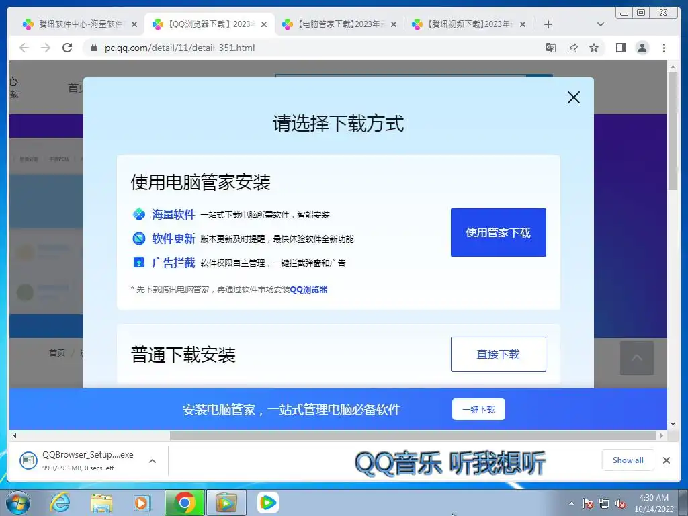This screenshot has width=688, height=516.
Task: Show hidden system tray icons
Action: pos(571,504)
